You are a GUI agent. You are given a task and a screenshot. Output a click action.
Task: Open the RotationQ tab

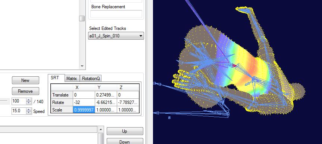point(91,79)
